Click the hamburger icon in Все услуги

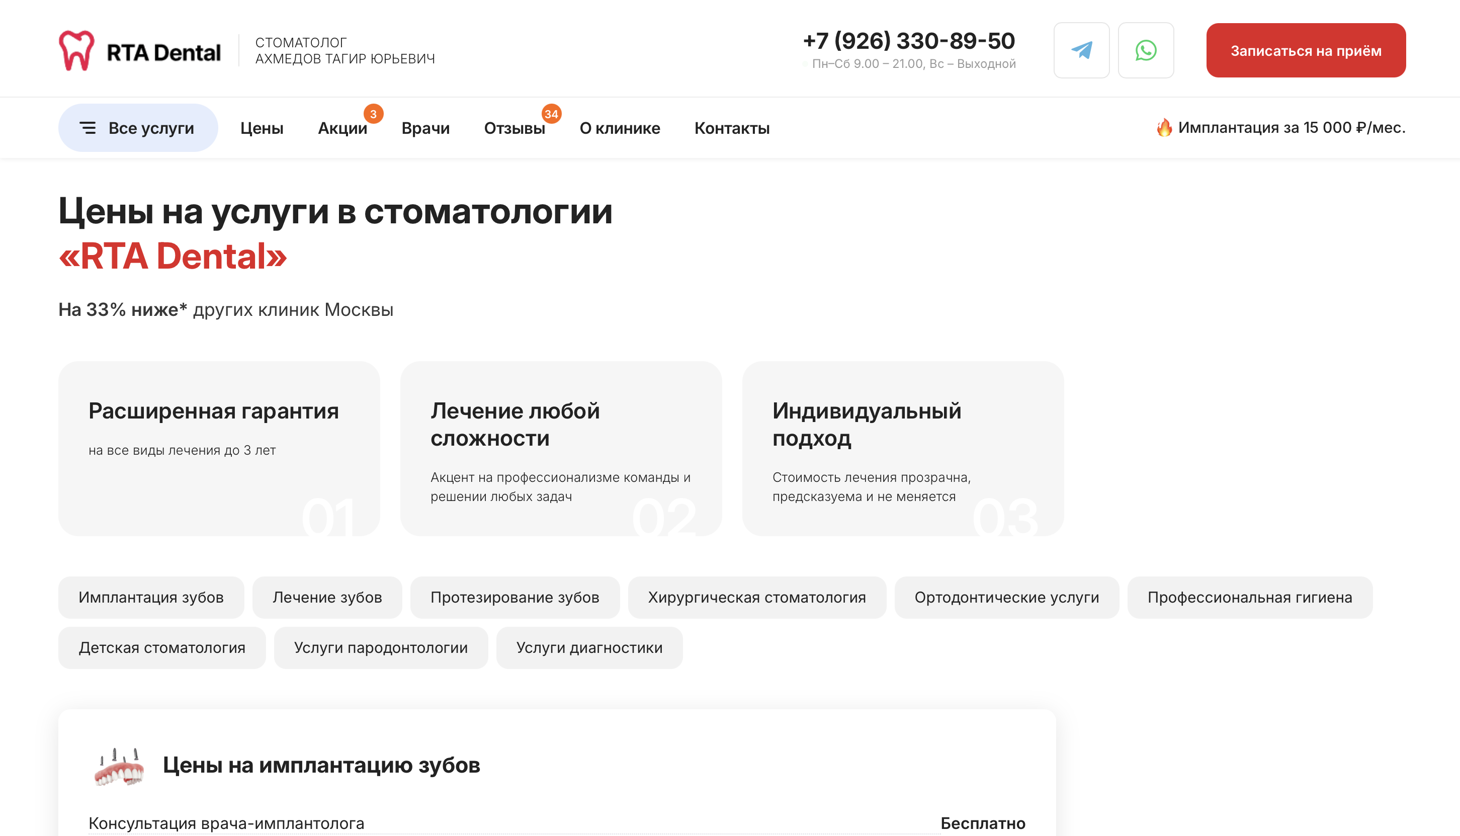87,127
